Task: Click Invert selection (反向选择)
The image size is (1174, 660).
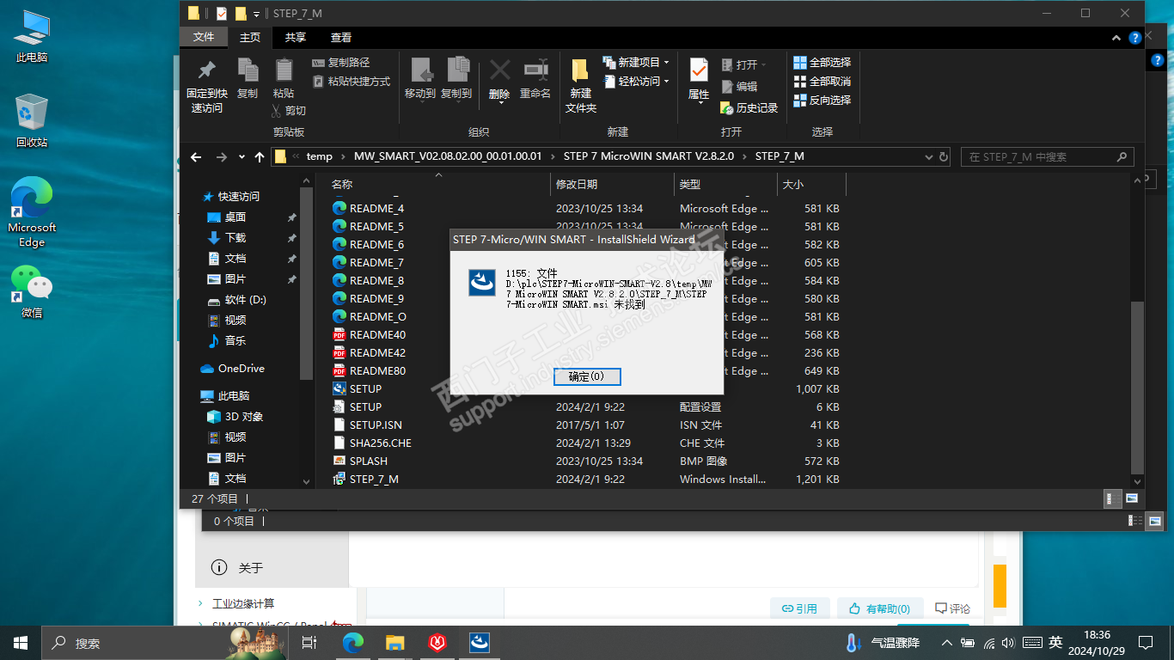Action: [822, 101]
